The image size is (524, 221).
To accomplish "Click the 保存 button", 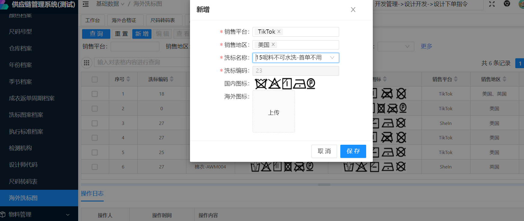I will pyautogui.click(x=353, y=151).
